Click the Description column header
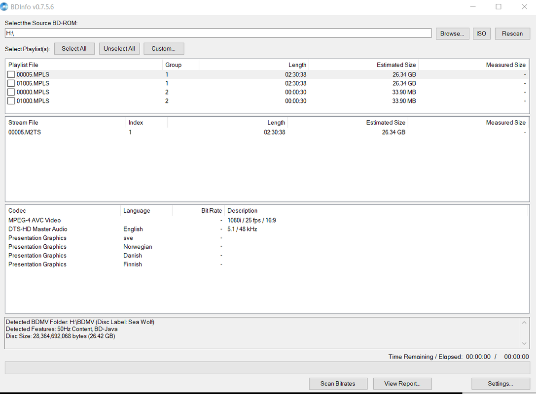536x394 pixels. tap(376, 211)
